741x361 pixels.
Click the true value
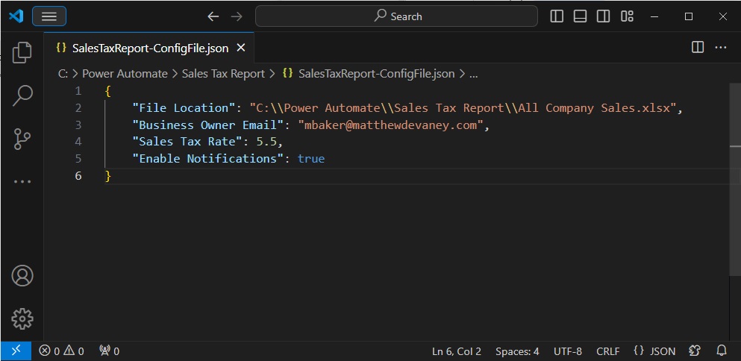click(311, 158)
